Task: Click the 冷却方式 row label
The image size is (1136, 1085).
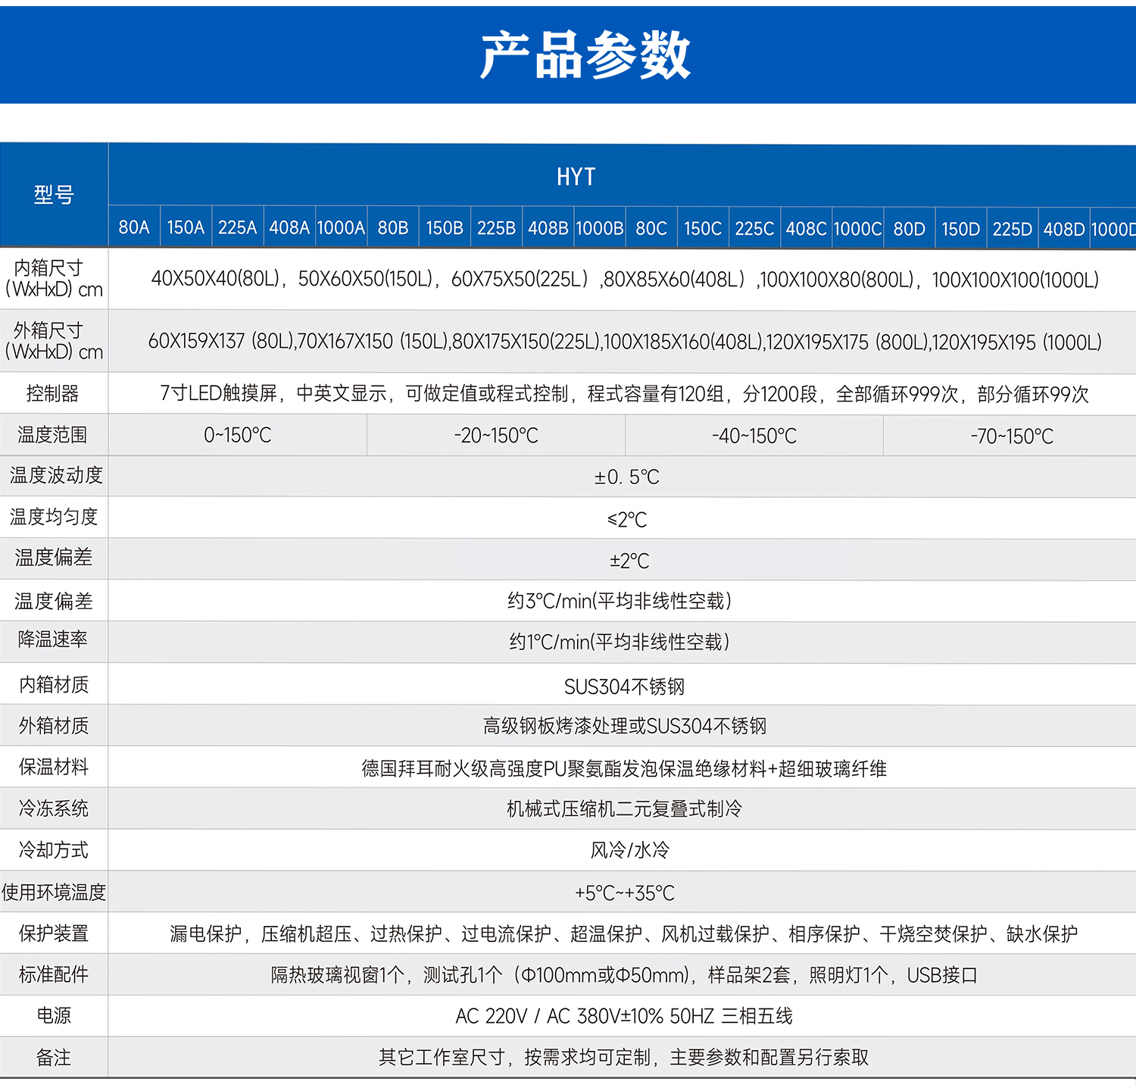Action: click(54, 850)
